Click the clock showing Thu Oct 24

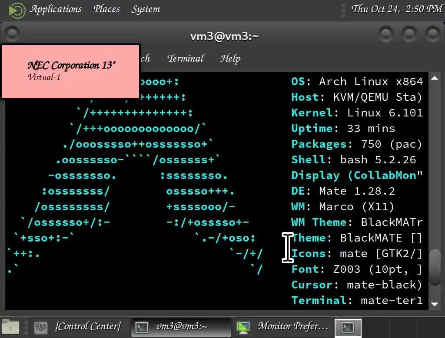397,9
